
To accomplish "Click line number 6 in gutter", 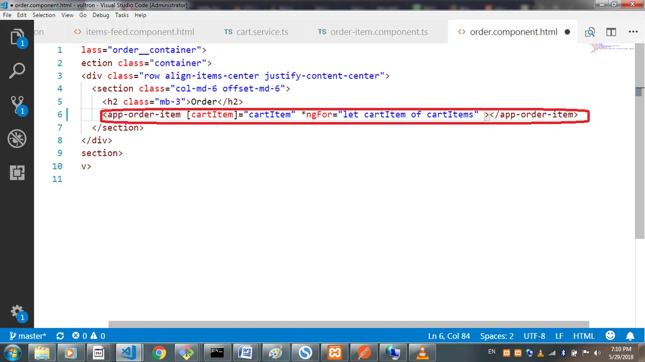I will pos(59,115).
